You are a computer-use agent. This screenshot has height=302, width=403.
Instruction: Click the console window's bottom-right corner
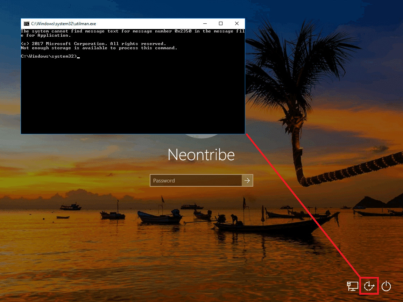click(245, 133)
